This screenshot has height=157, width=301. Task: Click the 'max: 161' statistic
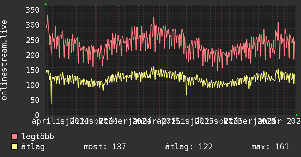pyautogui.click(x=270, y=147)
